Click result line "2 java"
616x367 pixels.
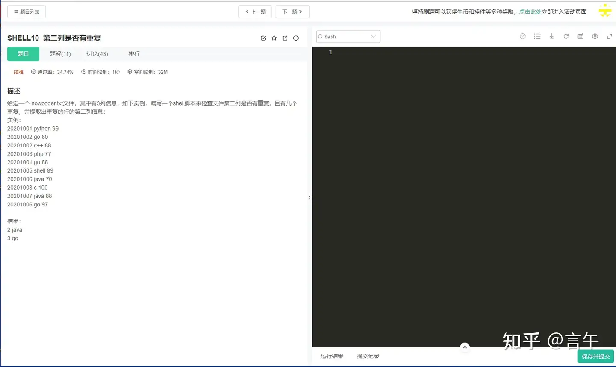(15, 230)
